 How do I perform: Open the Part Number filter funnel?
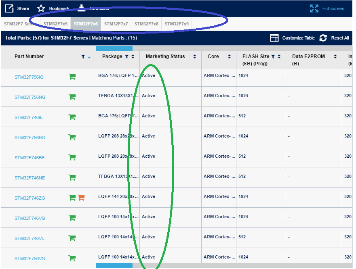coord(83,56)
